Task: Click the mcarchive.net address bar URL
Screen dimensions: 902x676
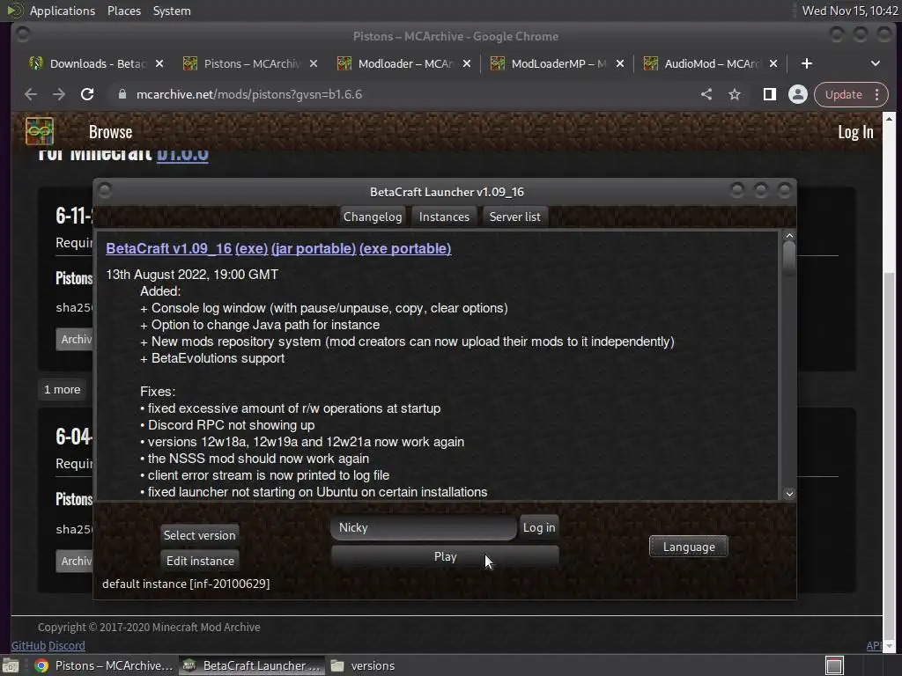Action: (248, 94)
